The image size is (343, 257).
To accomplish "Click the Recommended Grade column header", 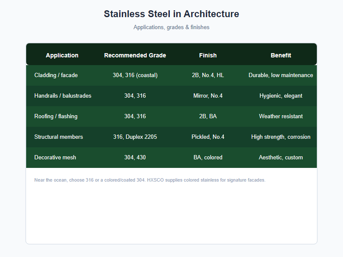I will tap(135, 55).
